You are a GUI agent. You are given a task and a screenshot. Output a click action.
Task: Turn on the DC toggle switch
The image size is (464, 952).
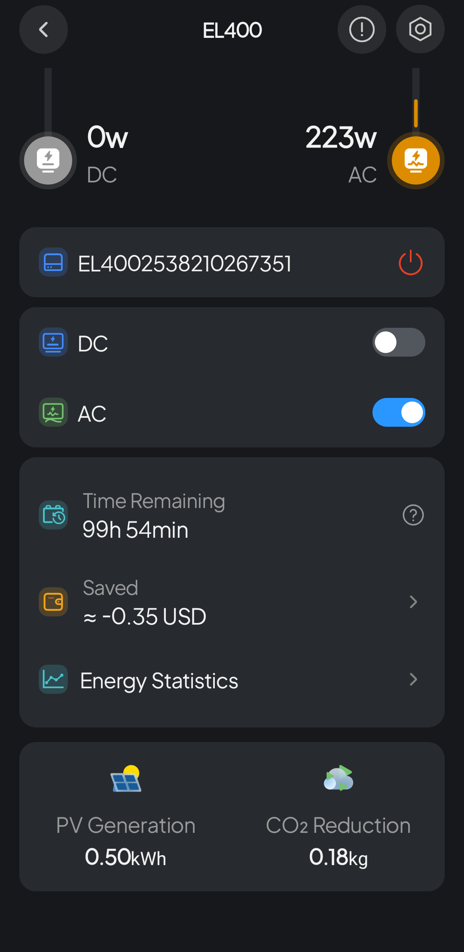[398, 342]
